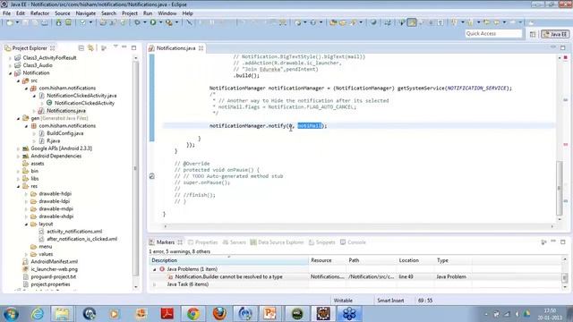Open the Source menu
Viewport: 573px width, 322px height.
coord(62,13)
